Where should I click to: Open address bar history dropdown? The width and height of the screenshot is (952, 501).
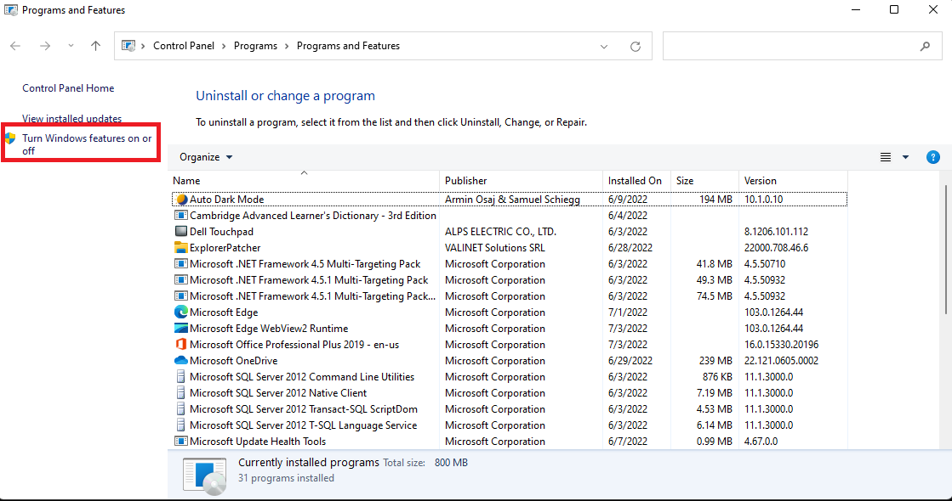604,47
